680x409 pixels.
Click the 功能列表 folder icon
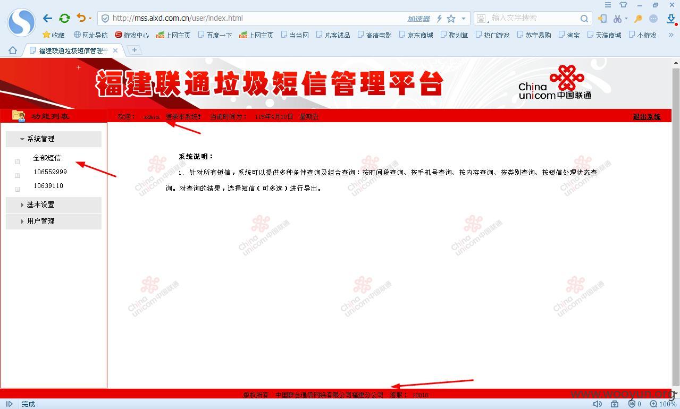click(19, 116)
